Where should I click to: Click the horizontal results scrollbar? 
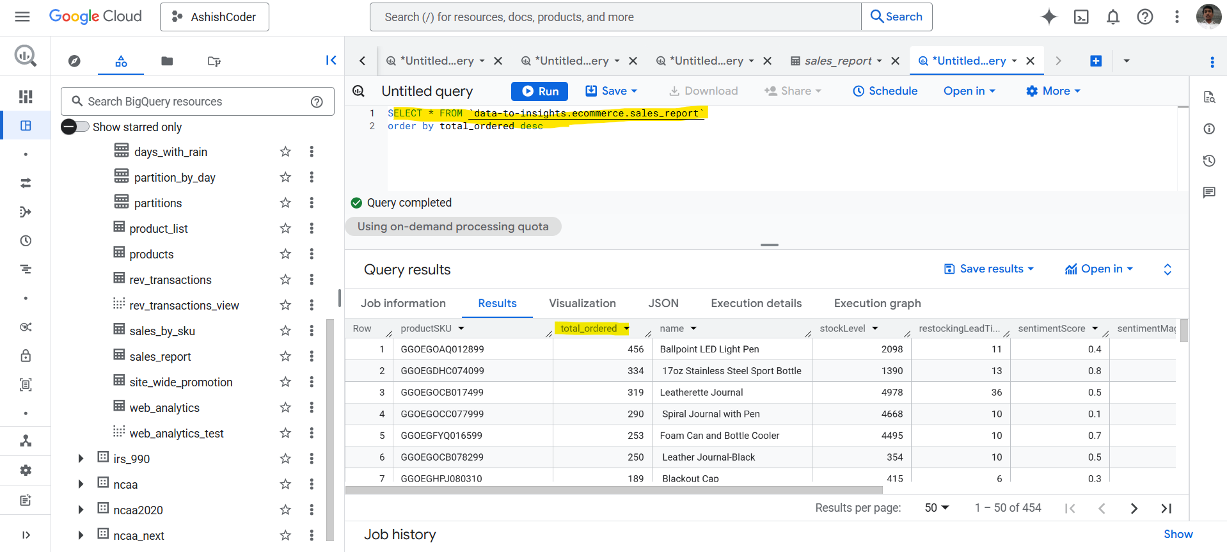tap(613, 490)
